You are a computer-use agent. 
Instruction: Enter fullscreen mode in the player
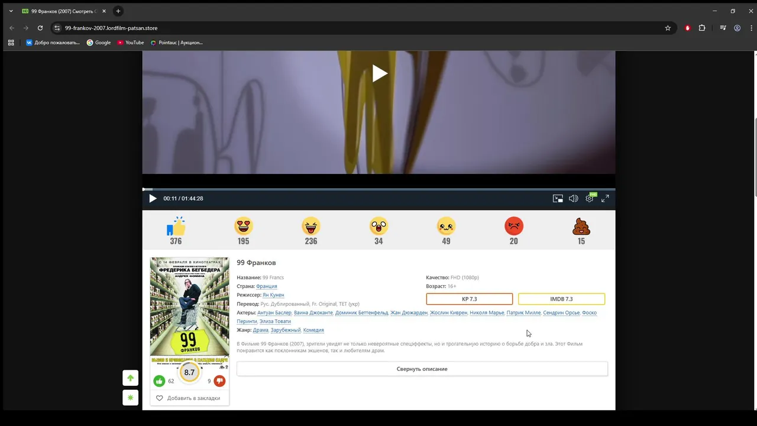click(x=605, y=199)
